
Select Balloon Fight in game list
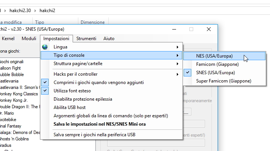10,68
